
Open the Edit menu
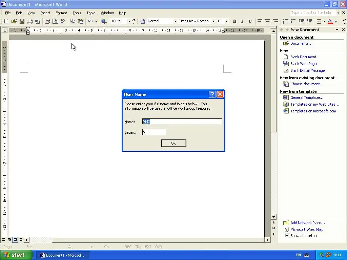[x=19, y=13]
